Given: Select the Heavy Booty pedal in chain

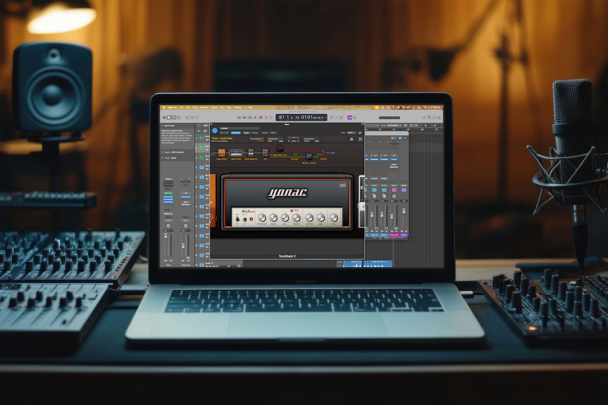Looking at the screenshot, I should click(x=222, y=152).
